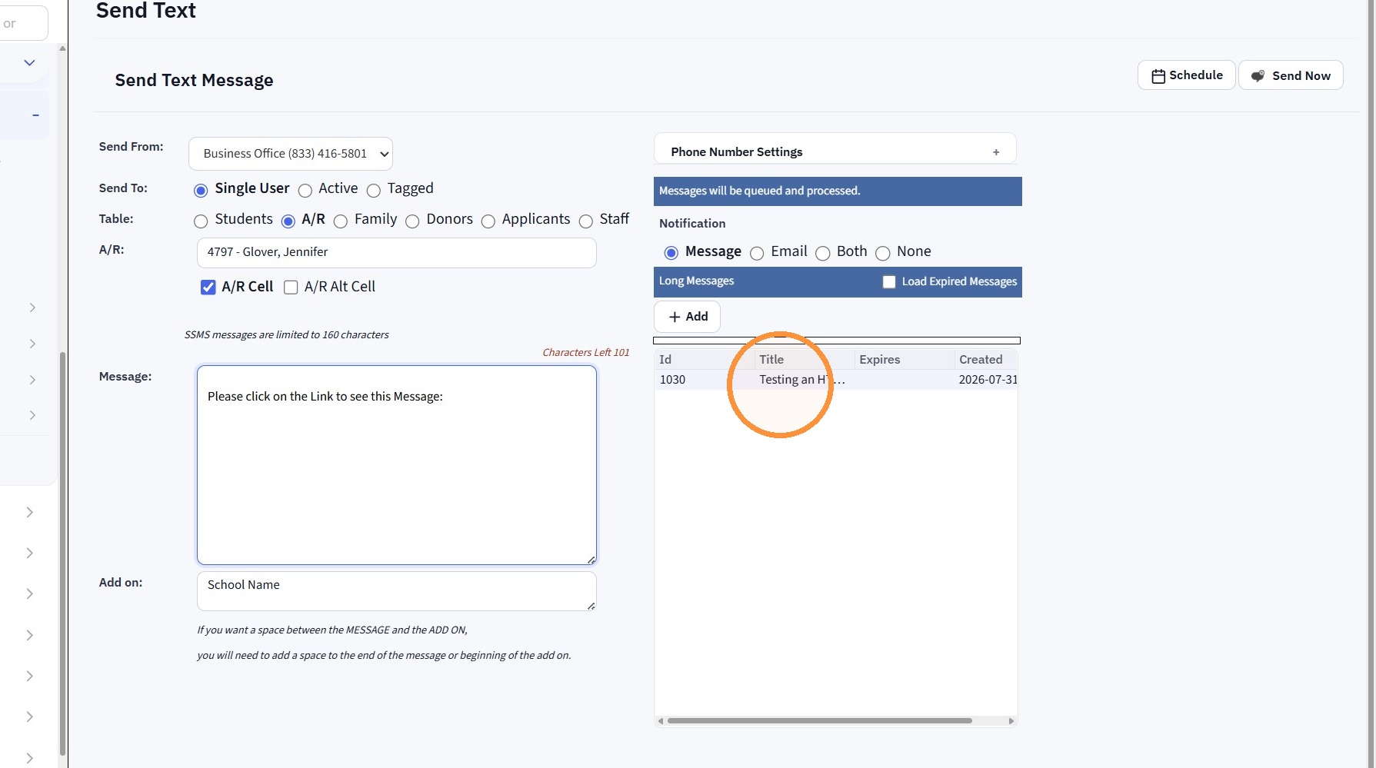
Task: Click the A/R field showing Glover, Jennifer
Action: [397, 252]
